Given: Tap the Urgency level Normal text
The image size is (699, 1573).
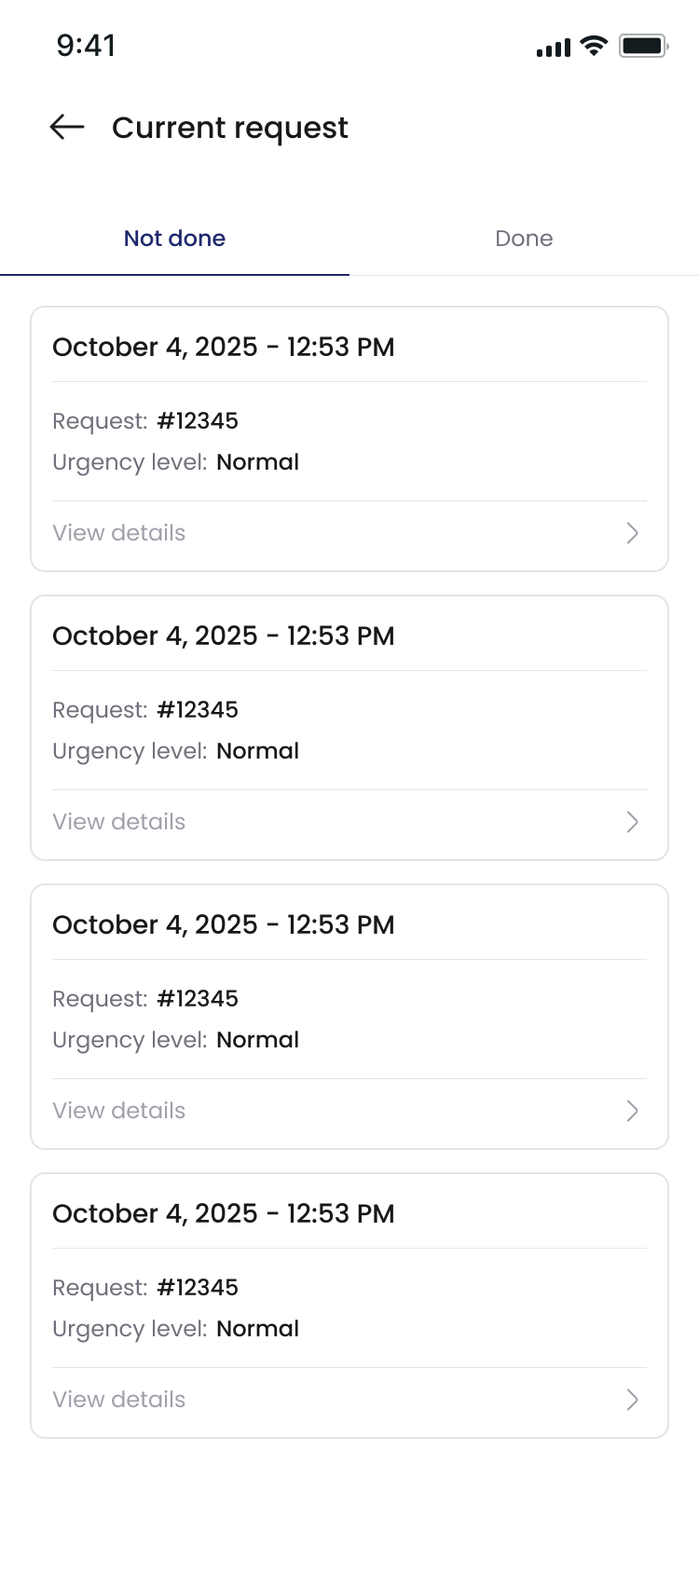Looking at the screenshot, I should [x=176, y=462].
